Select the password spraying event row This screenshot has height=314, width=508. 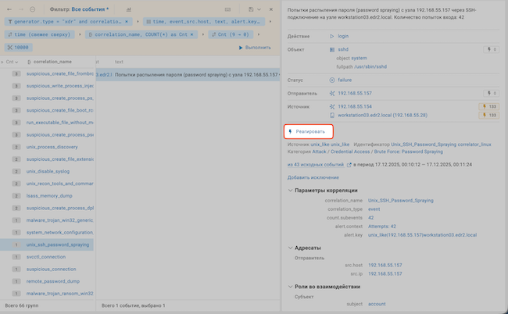188,75
